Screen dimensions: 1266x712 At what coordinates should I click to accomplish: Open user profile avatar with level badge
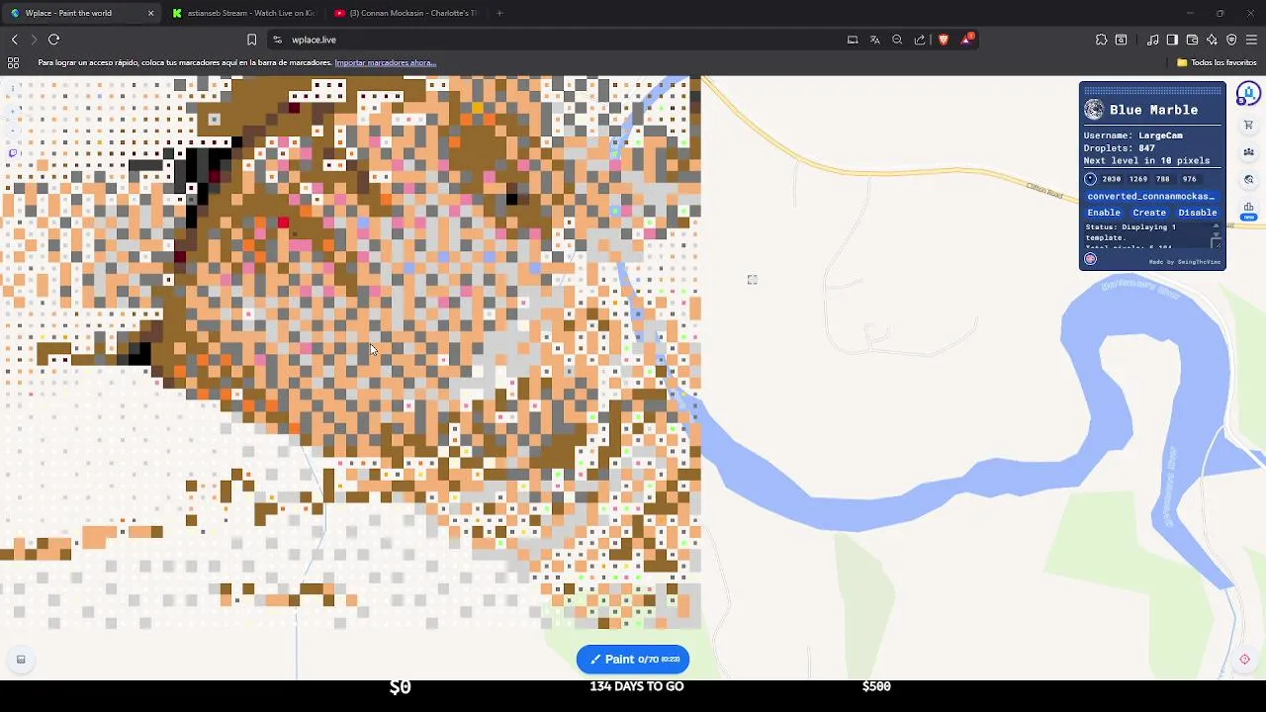click(x=1248, y=94)
